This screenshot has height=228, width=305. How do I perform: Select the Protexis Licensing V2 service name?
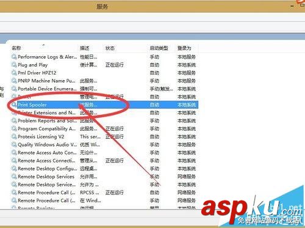click(41, 136)
